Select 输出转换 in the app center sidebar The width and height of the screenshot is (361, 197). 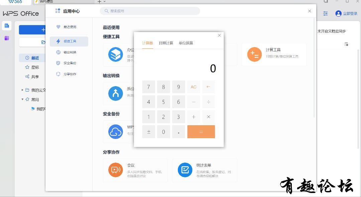[x=69, y=52]
